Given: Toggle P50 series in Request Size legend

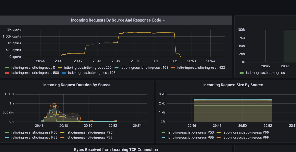Looking at the screenshot, I should tap(191, 132).
